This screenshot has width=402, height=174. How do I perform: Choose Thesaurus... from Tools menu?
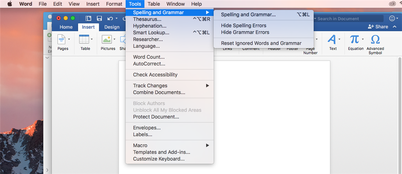tap(170, 19)
